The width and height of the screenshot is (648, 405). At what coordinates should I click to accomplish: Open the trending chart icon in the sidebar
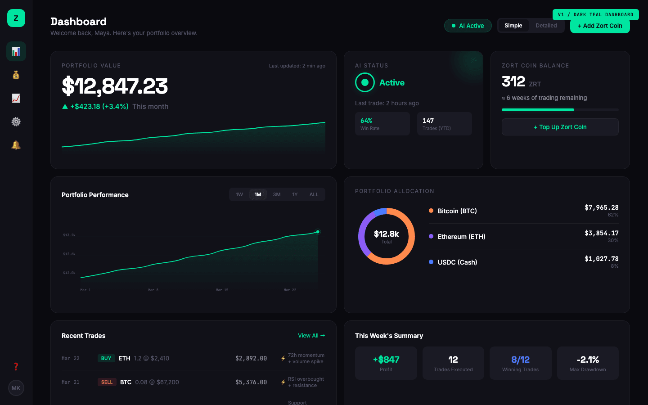16,98
